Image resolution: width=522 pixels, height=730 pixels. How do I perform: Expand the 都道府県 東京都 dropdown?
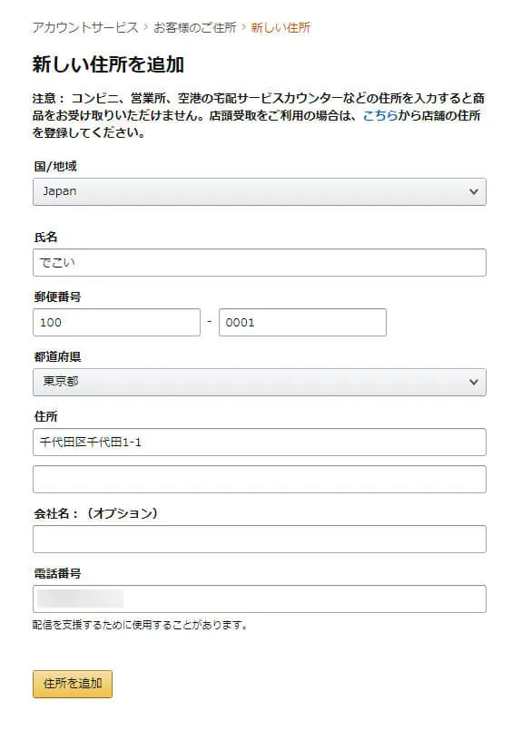(260, 382)
